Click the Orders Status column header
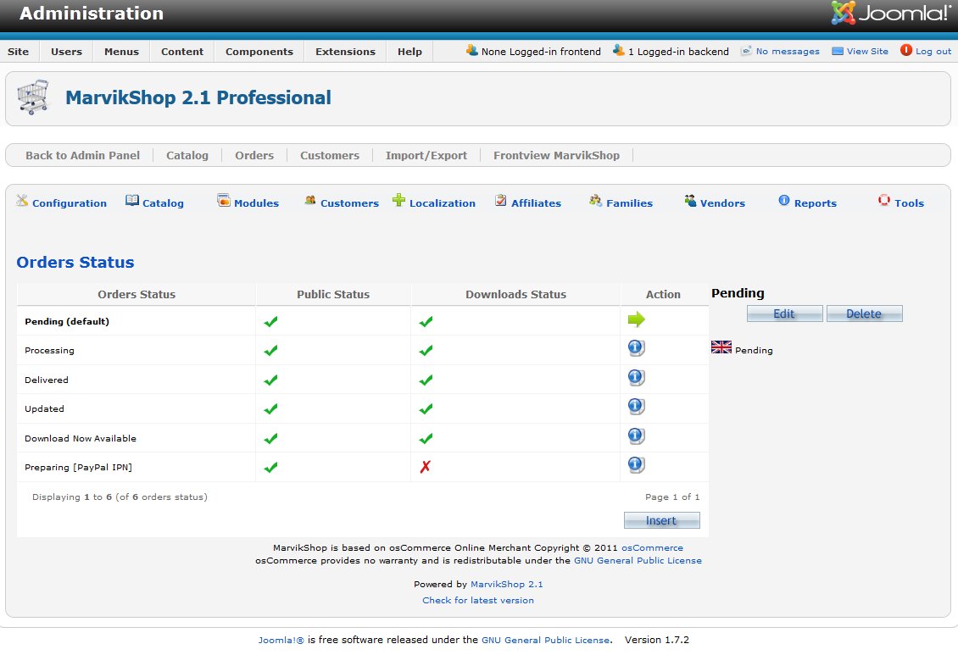958x655 pixels. click(136, 294)
